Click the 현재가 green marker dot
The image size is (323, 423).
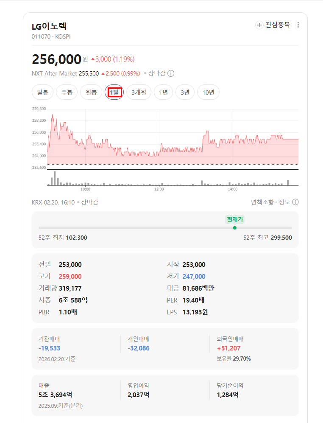pos(235,228)
